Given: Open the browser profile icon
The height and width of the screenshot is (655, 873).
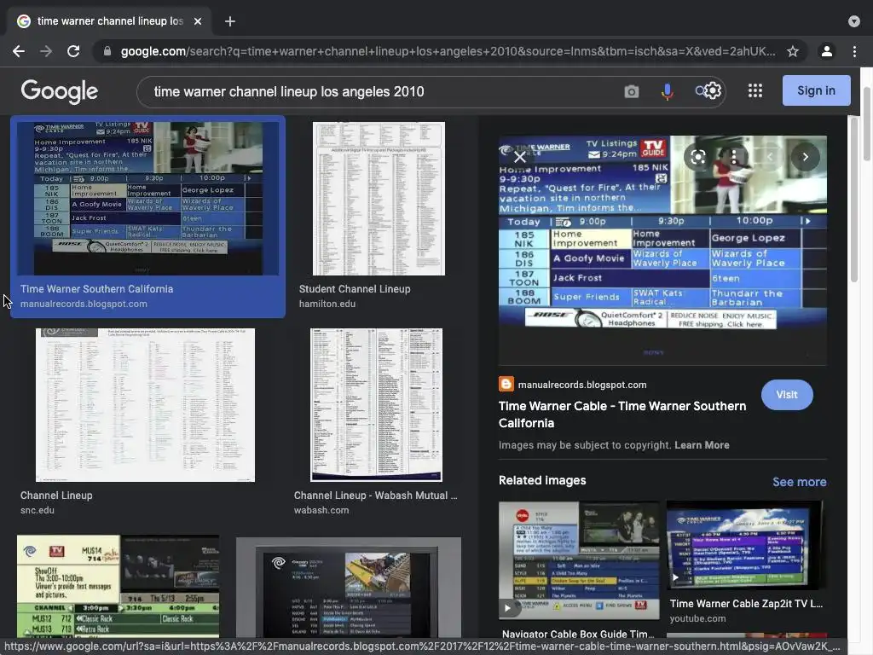Looking at the screenshot, I should point(827,51).
